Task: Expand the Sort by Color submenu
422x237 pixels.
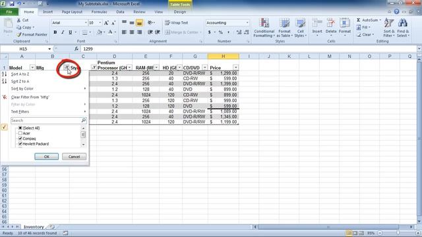Action: pyautogui.click(x=48, y=89)
